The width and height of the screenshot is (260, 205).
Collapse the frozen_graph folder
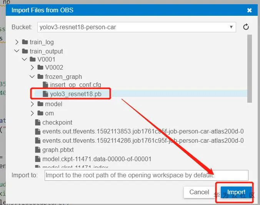(x=32, y=77)
